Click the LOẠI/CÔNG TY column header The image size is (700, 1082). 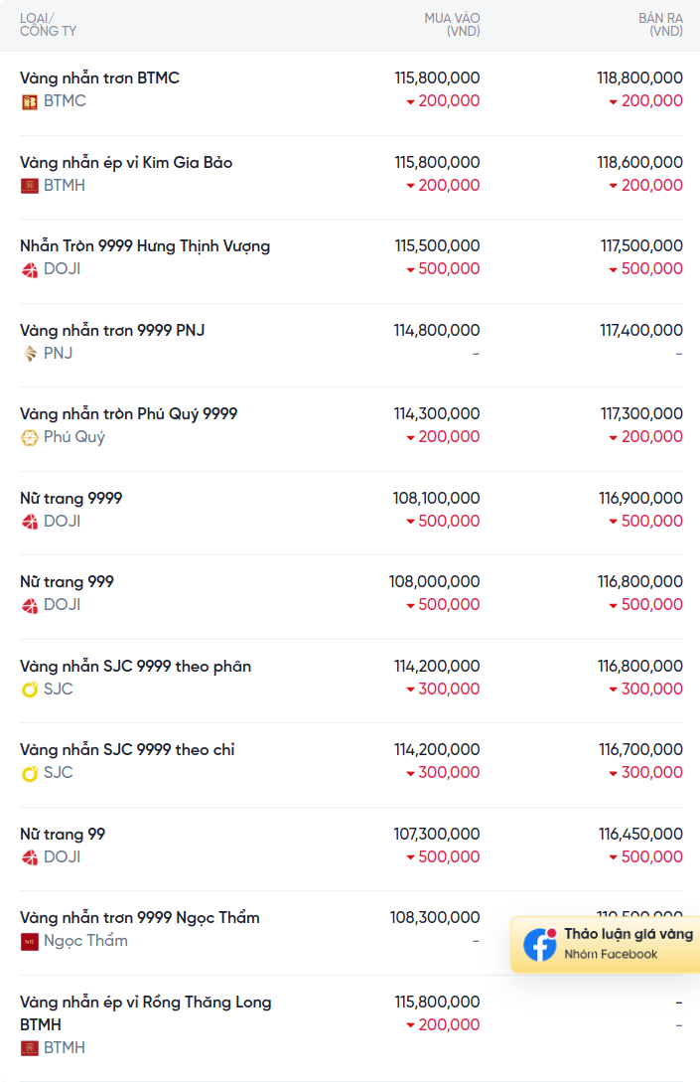(x=48, y=24)
